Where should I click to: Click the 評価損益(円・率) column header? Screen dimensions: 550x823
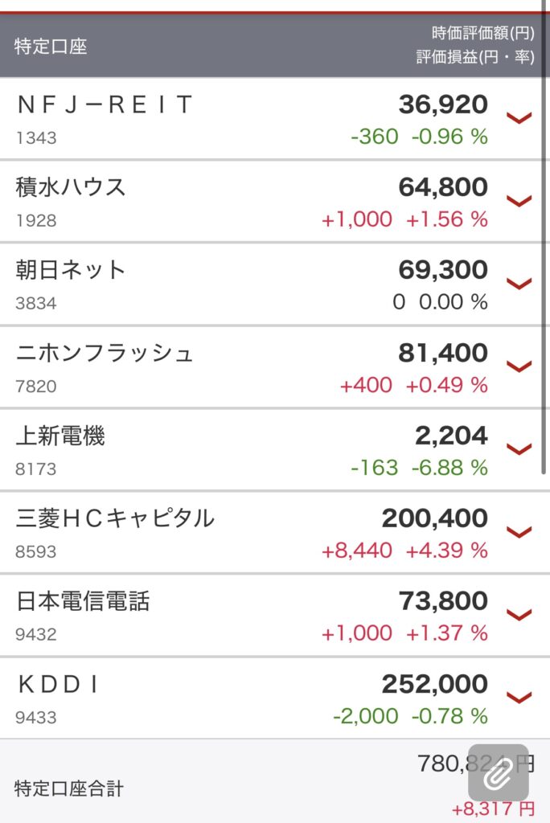coord(475,56)
